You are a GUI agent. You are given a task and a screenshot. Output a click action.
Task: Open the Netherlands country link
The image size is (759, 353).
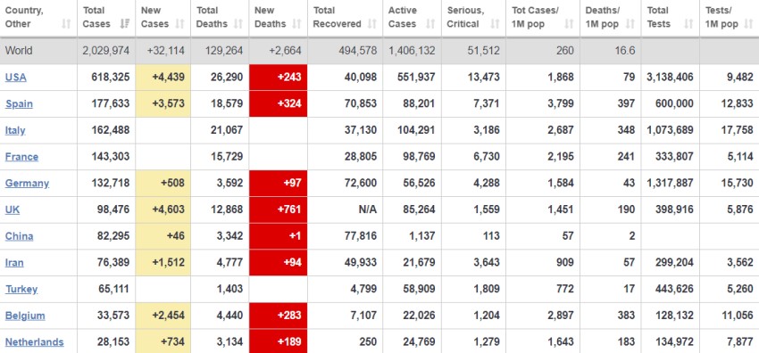pos(34,342)
